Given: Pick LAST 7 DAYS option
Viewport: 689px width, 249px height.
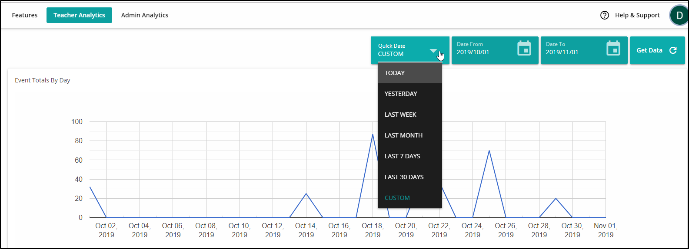Looking at the screenshot, I should pos(410,156).
